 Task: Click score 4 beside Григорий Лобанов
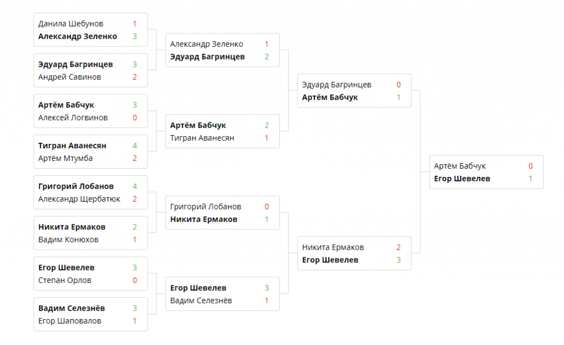point(134,186)
